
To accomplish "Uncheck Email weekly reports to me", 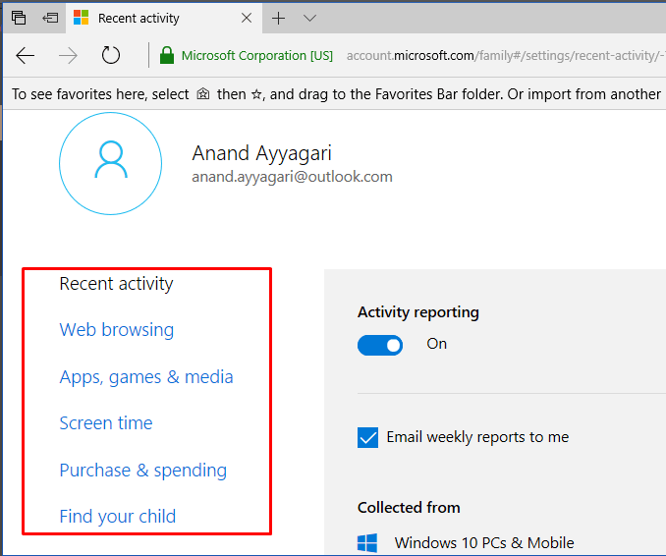I will pos(367,437).
